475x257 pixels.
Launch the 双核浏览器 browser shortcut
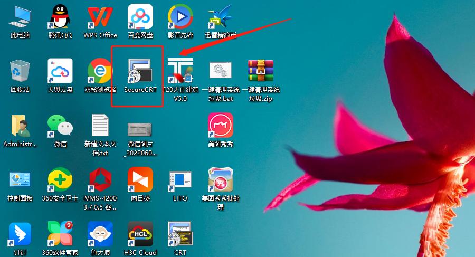100,71
